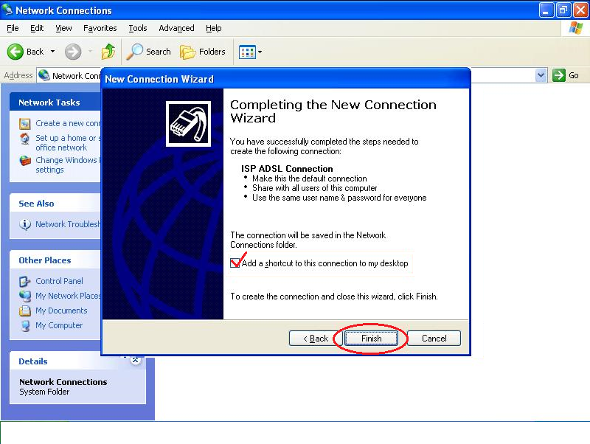Click the Go button beside address bar

[x=566, y=75]
